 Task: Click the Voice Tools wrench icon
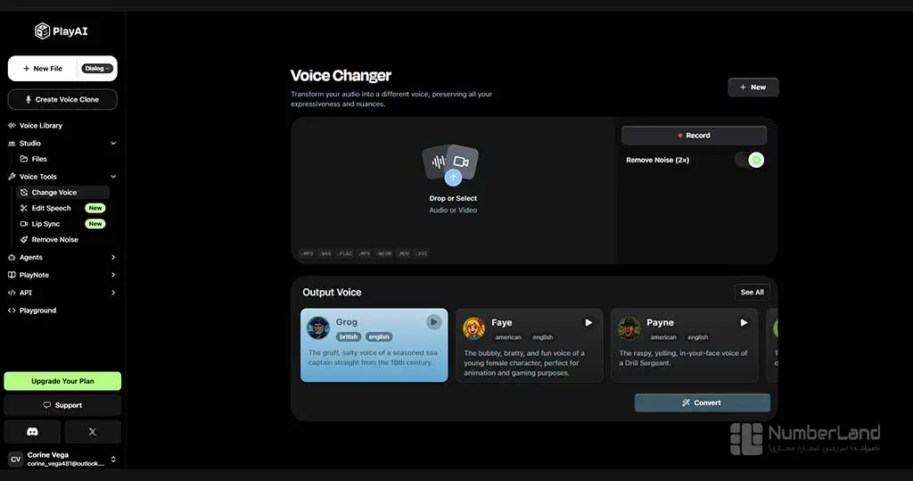(12, 177)
